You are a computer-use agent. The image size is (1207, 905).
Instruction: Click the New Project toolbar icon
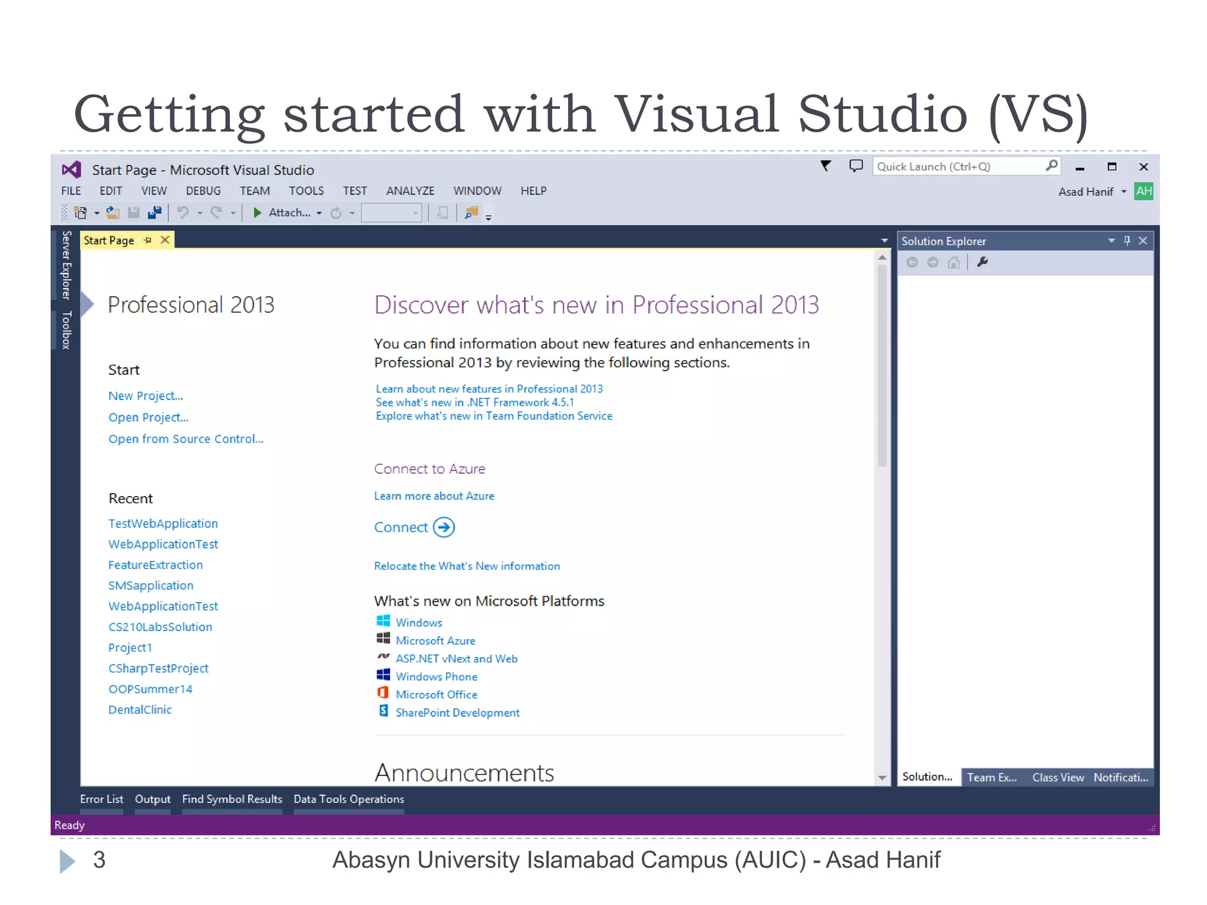coord(81,213)
